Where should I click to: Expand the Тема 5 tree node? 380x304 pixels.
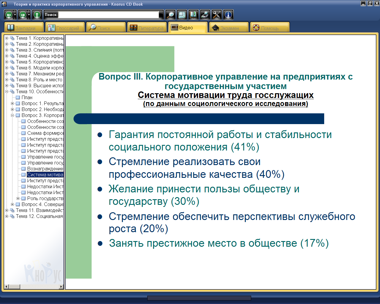coord(7,62)
